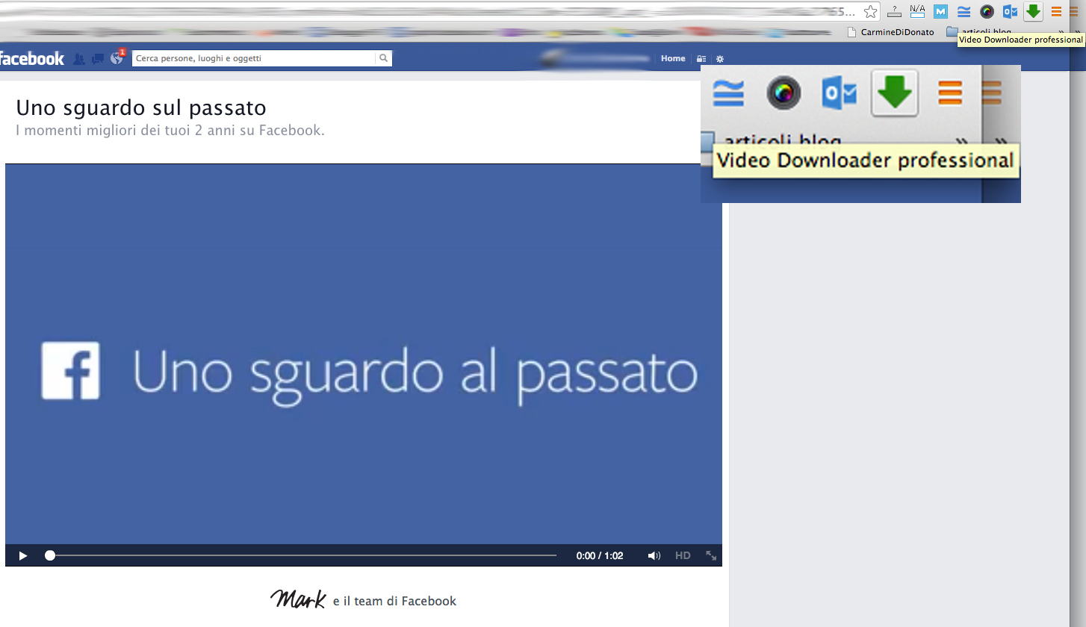Viewport: 1086px width, 627px height.
Task: Play the Uno sguardo al passato video
Action: tap(23, 555)
